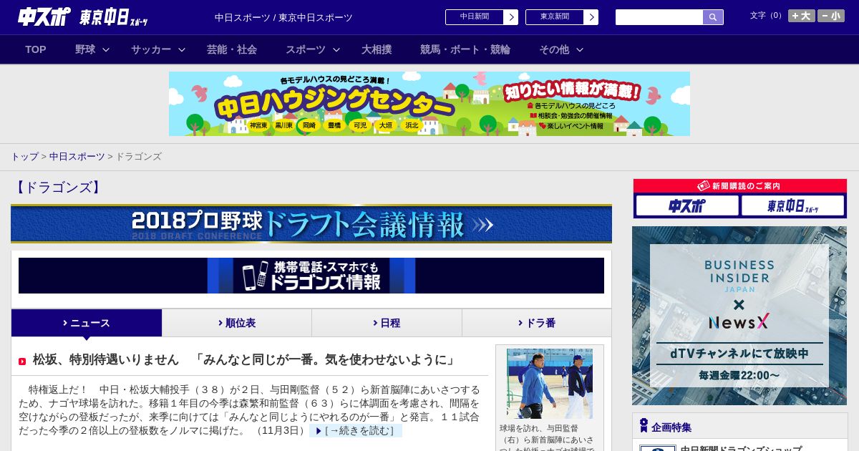Select the ドラ番 tab
This screenshot has height=451, width=859.
click(x=537, y=323)
